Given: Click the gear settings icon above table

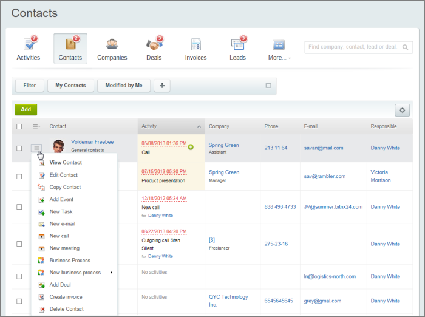Looking at the screenshot, I should point(402,110).
